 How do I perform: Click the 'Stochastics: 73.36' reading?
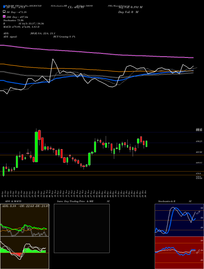pos(13,20)
